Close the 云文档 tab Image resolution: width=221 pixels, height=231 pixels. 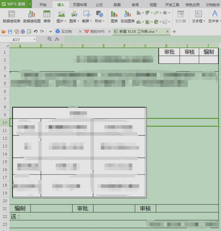pos(80,31)
